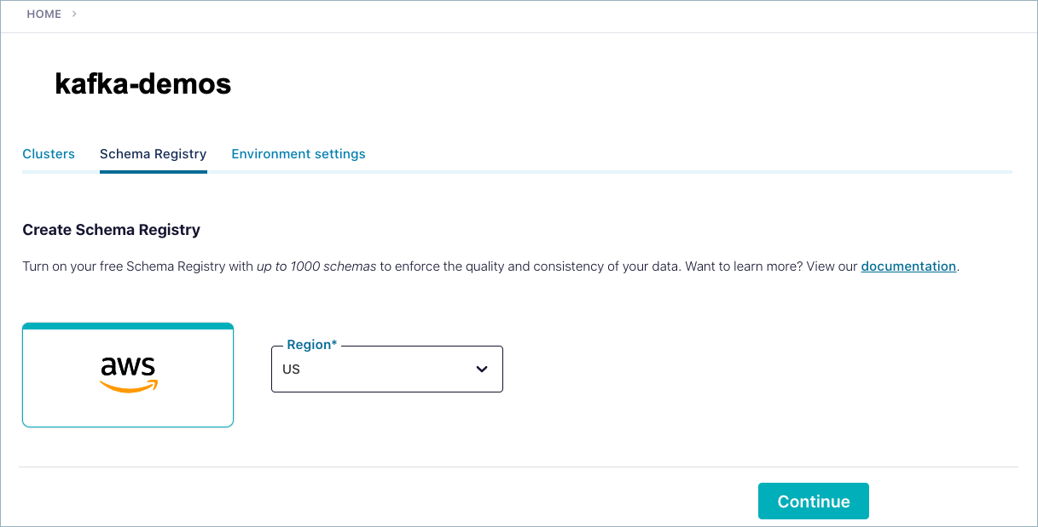
Task: Click the italic "up to 1000 schemas" text
Action: (316, 266)
